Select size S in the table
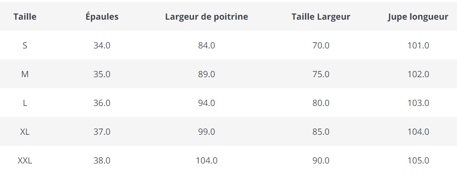457x175 pixels. click(25, 46)
